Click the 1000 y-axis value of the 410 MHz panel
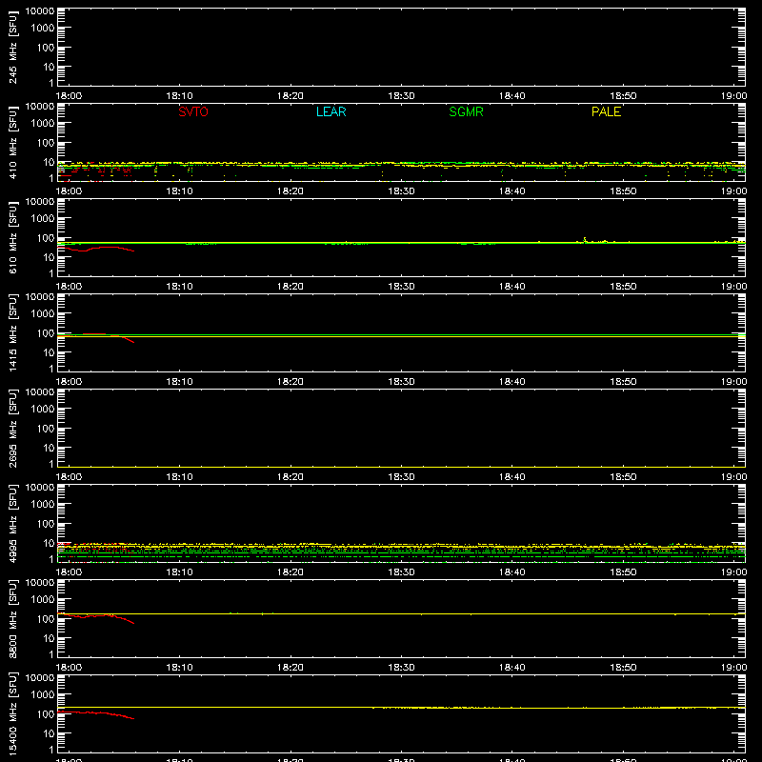This screenshot has width=762, height=762. pyautogui.click(x=43, y=123)
